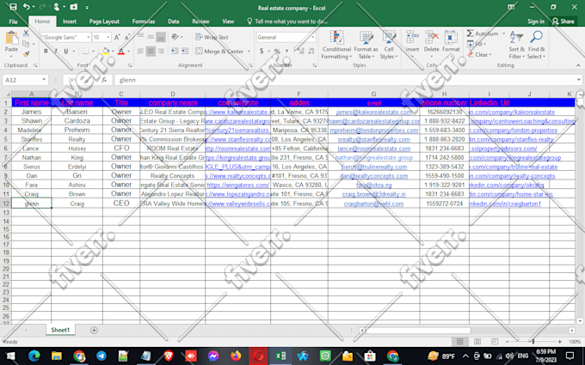Open the font name dropdown Google Sans

(x=89, y=37)
